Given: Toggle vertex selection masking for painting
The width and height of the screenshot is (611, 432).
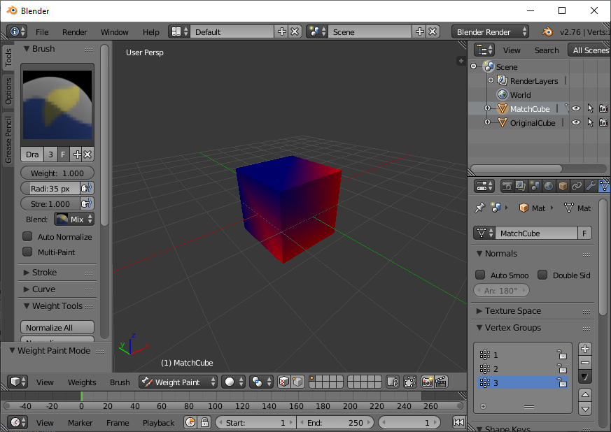Looking at the screenshot, I should click(297, 382).
